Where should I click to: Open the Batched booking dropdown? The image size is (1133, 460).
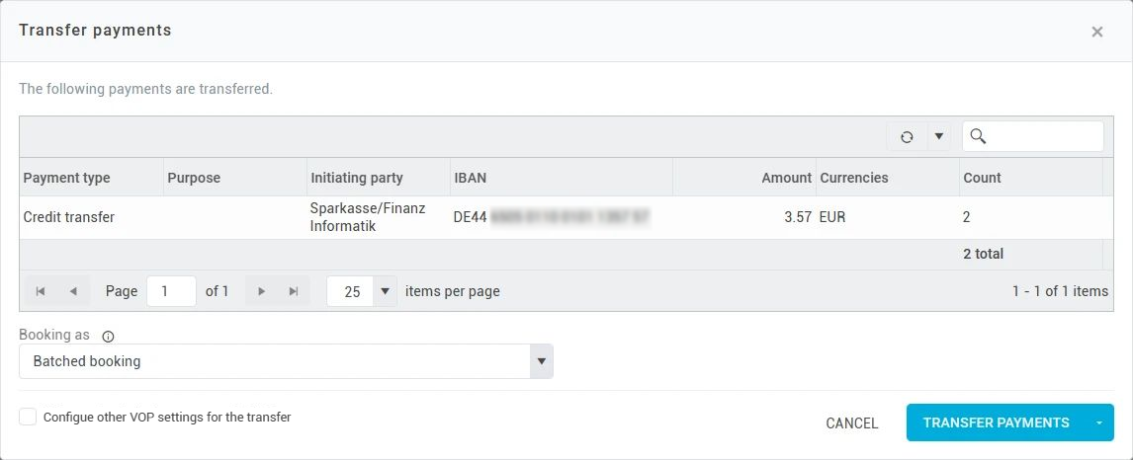point(541,361)
